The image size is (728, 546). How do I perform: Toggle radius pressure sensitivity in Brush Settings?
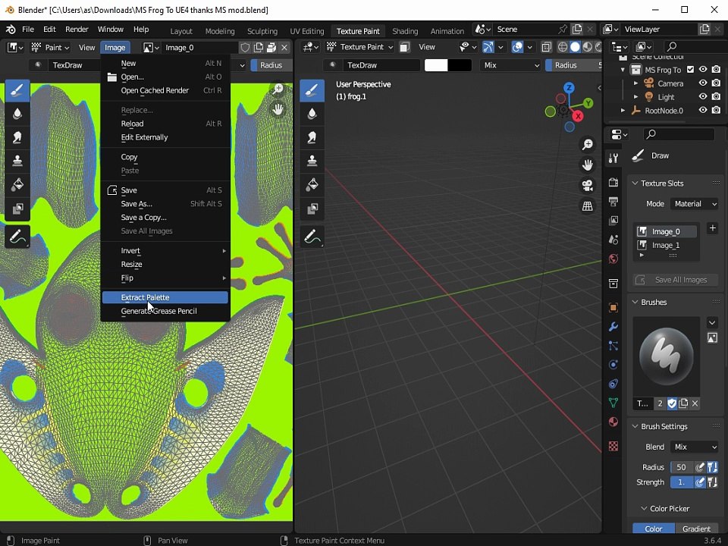coord(700,467)
